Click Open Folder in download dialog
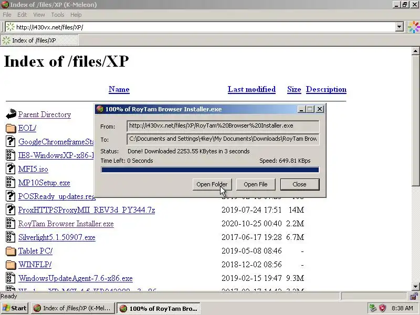 [212, 185]
